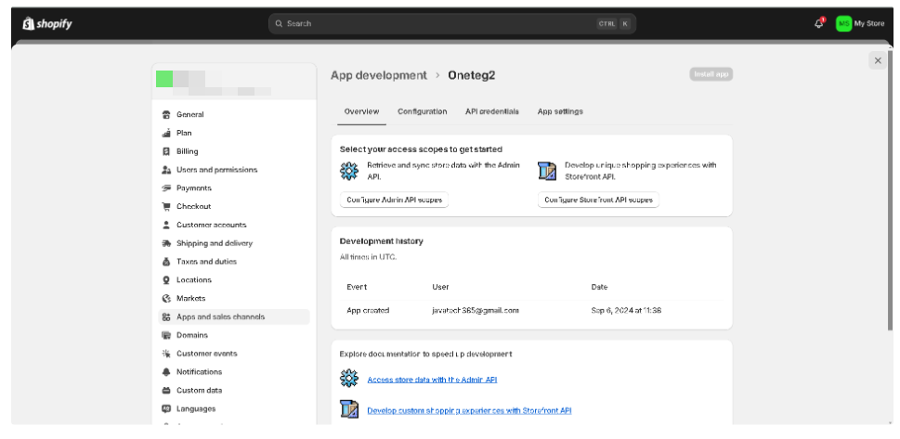Image resolution: width=900 pixels, height=439 pixels.
Task: Select the App settings tab
Action: pyautogui.click(x=560, y=111)
